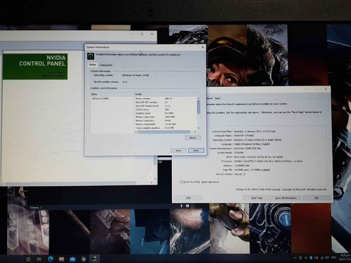Viewport: 351px width, 263px height.
Task: Open the Input tab in DirectX Diagnostic Tool
Action: [217, 99]
